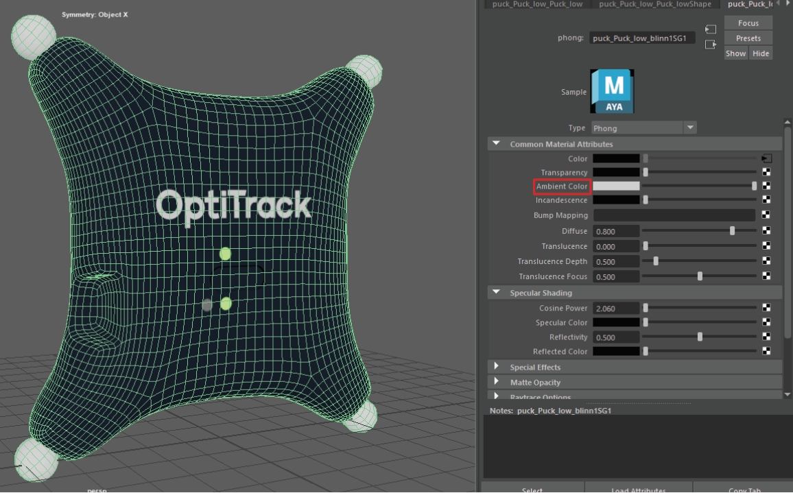Click the go to output connection icon
Image resolution: width=793 pixels, height=493 pixels.
[x=711, y=45]
